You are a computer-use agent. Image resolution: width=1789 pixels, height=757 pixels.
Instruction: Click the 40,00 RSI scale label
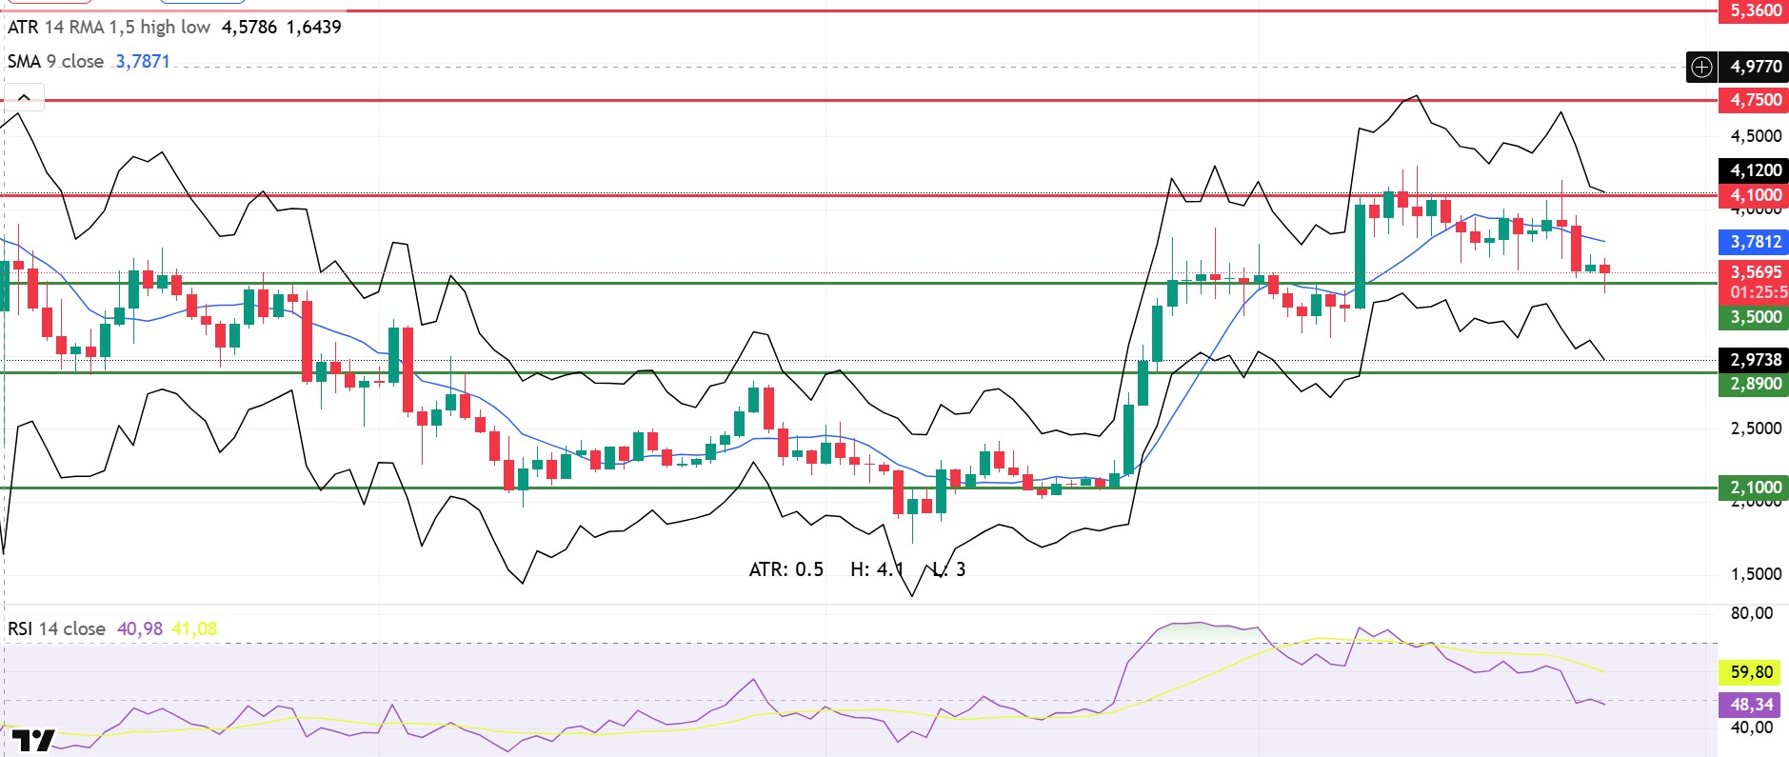(x=1752, y=727)
